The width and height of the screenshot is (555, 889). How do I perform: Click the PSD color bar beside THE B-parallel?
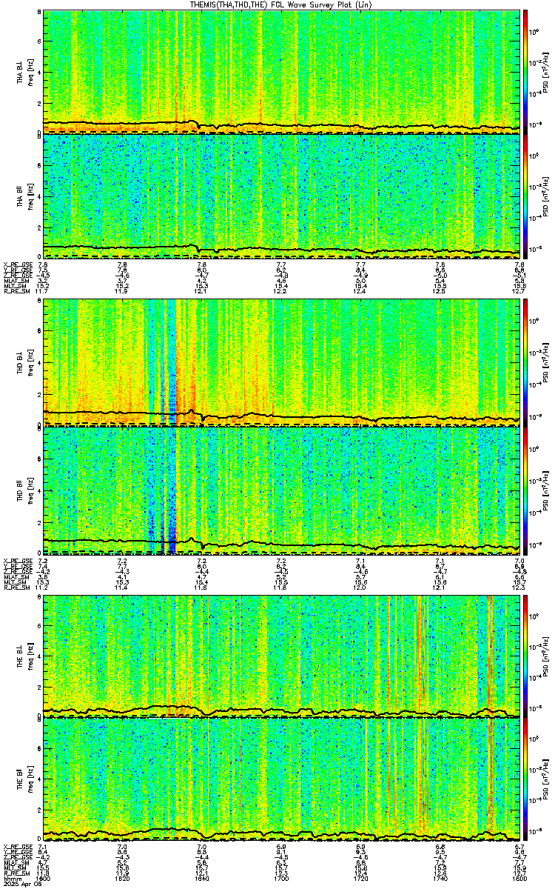525,779
